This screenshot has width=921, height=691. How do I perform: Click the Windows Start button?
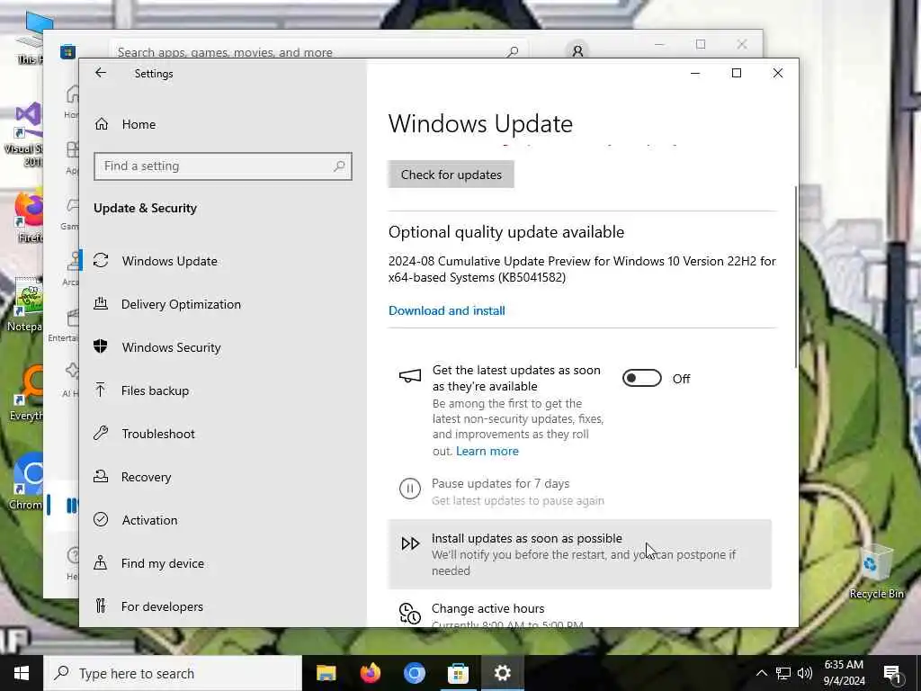point(22,673)
